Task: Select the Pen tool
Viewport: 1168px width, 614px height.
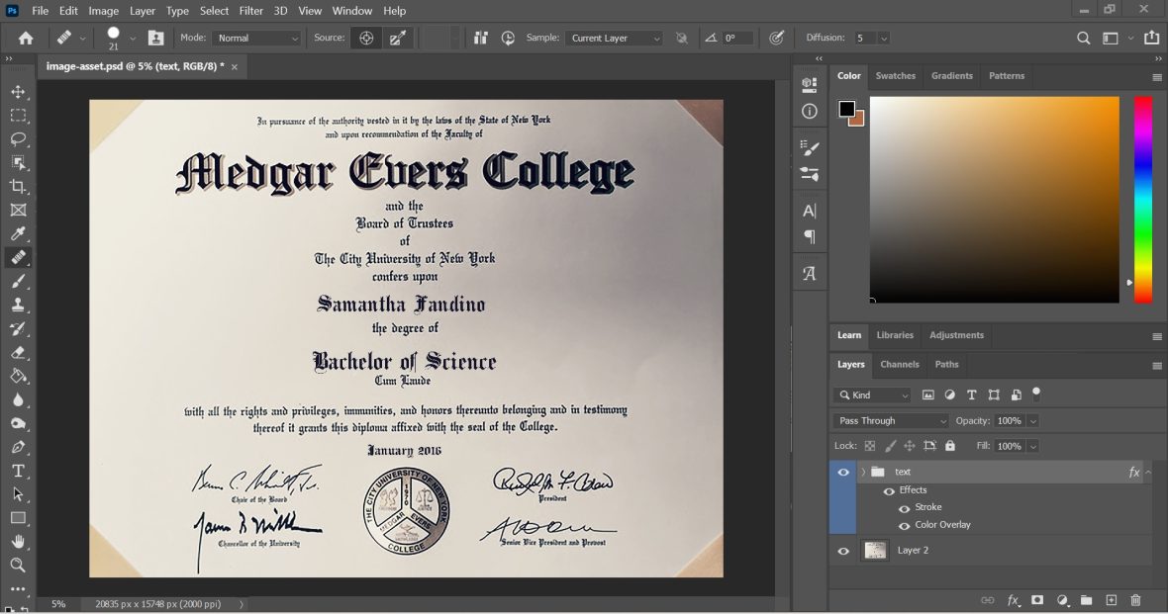Action: tap(18, 447)
